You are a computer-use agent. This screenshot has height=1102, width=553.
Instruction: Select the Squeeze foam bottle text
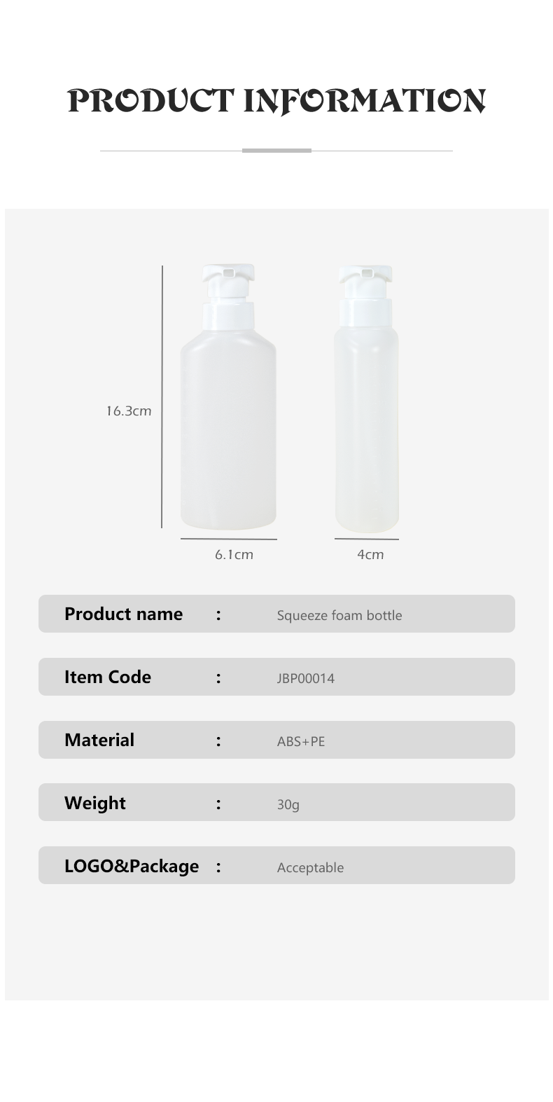[x=339, y=616]
